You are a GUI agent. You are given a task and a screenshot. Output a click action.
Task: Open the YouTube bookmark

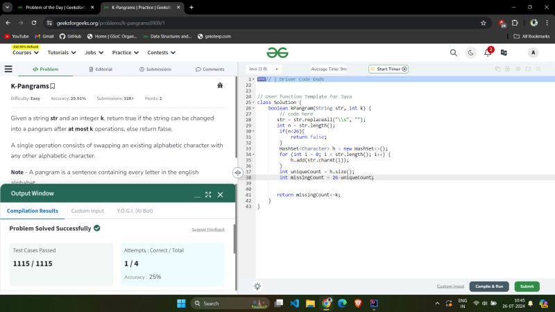pos(17,36)
